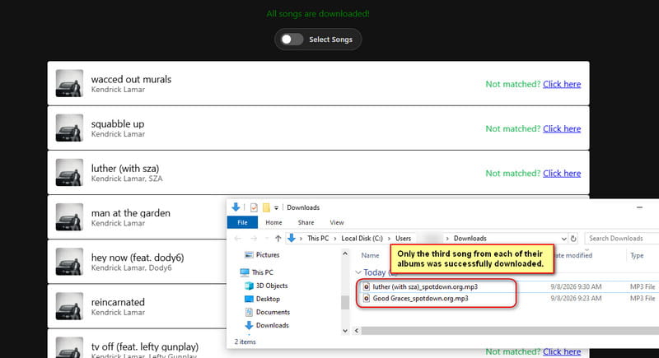The width and height of the screenshot is (659, 358).
Task: Click the luther (with sza) song title in list
Action: point(125,168)
